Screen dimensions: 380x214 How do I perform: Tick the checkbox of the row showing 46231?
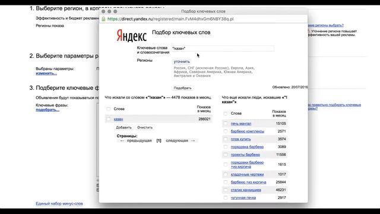(226, 190)
